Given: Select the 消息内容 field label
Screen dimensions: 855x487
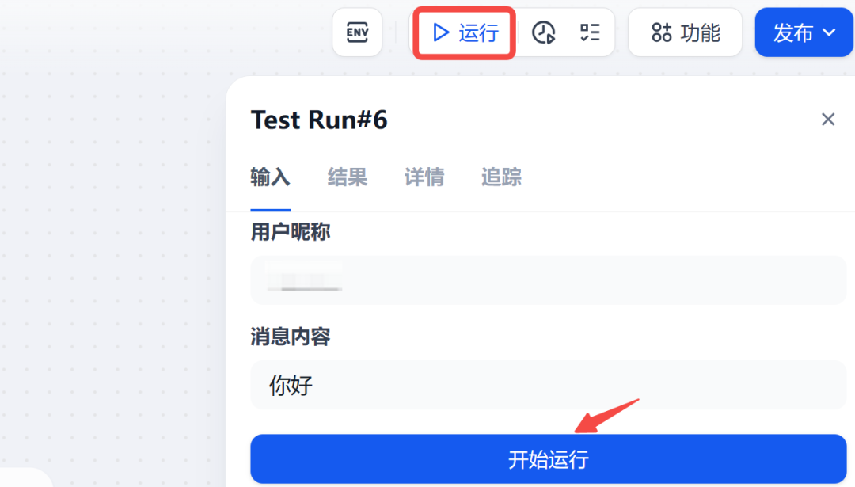Looking at the screenshot, I should coord(291,337).
